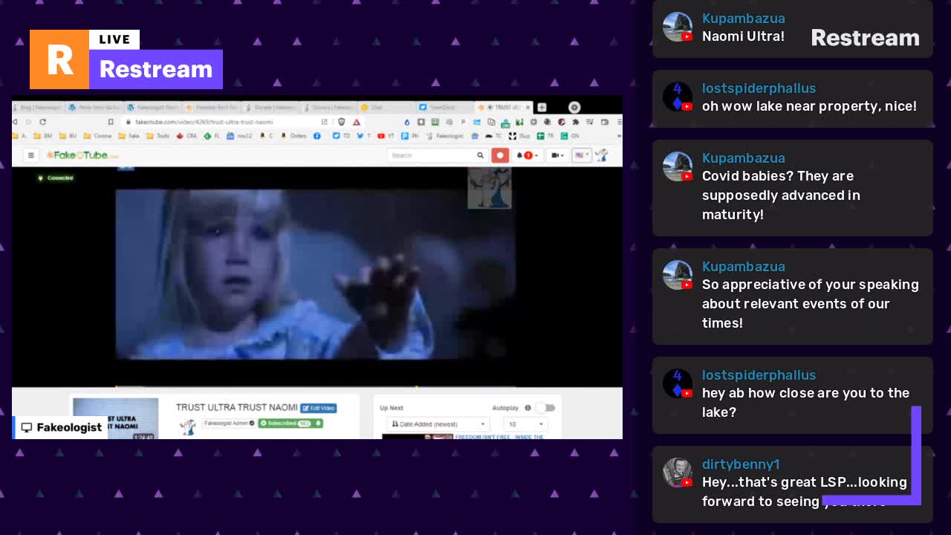This screenshot has height=535, width=951.
Task: Open the CRA bookmark
Action: pyautogui.click(x=186, y=136)
